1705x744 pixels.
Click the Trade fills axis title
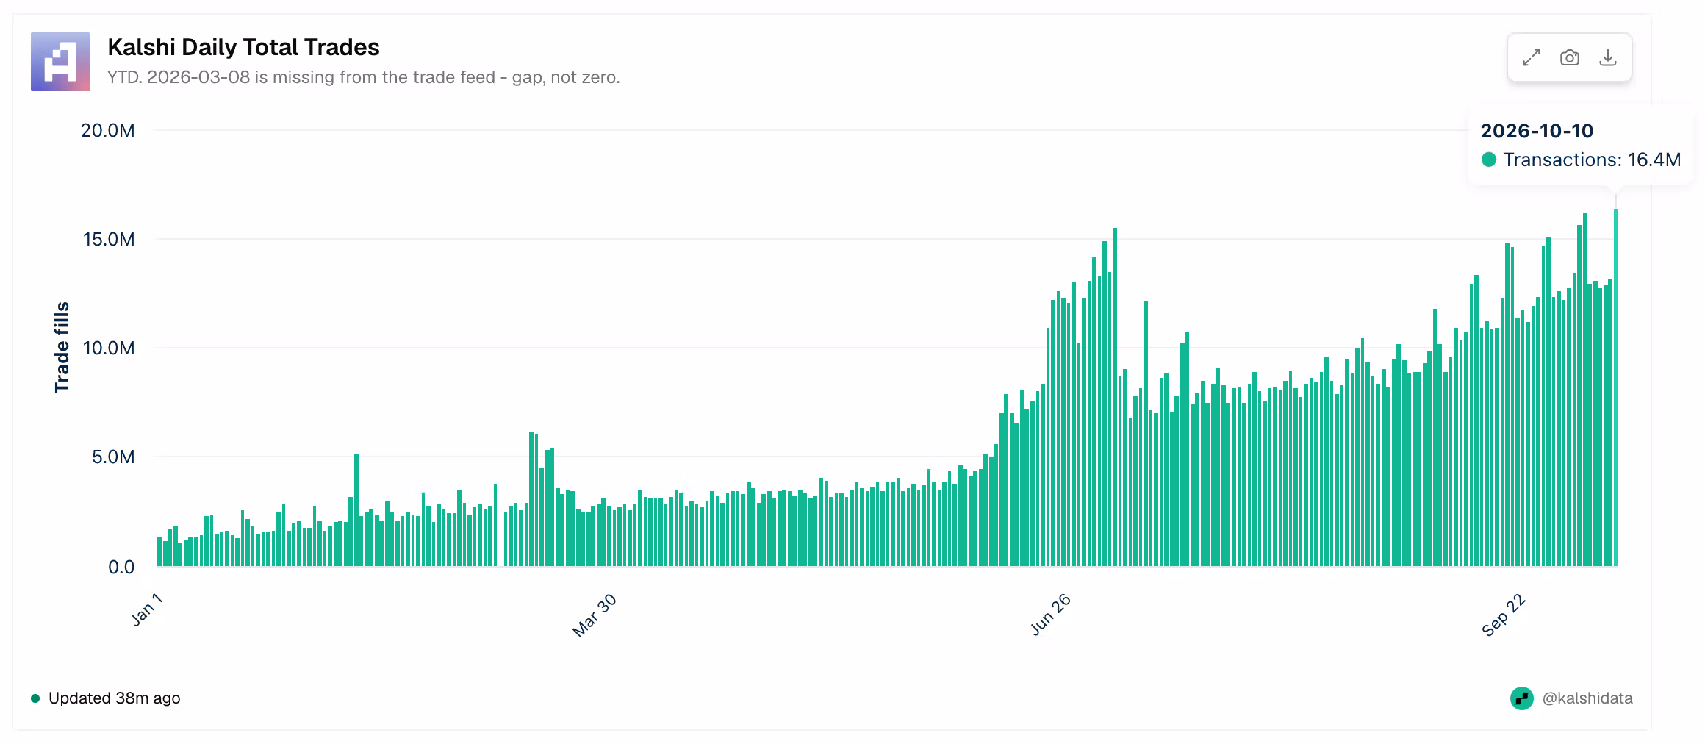(62, 348)
